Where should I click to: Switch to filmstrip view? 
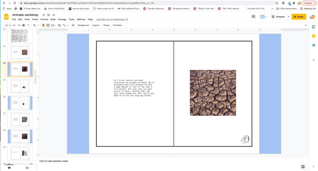point(9,168)
